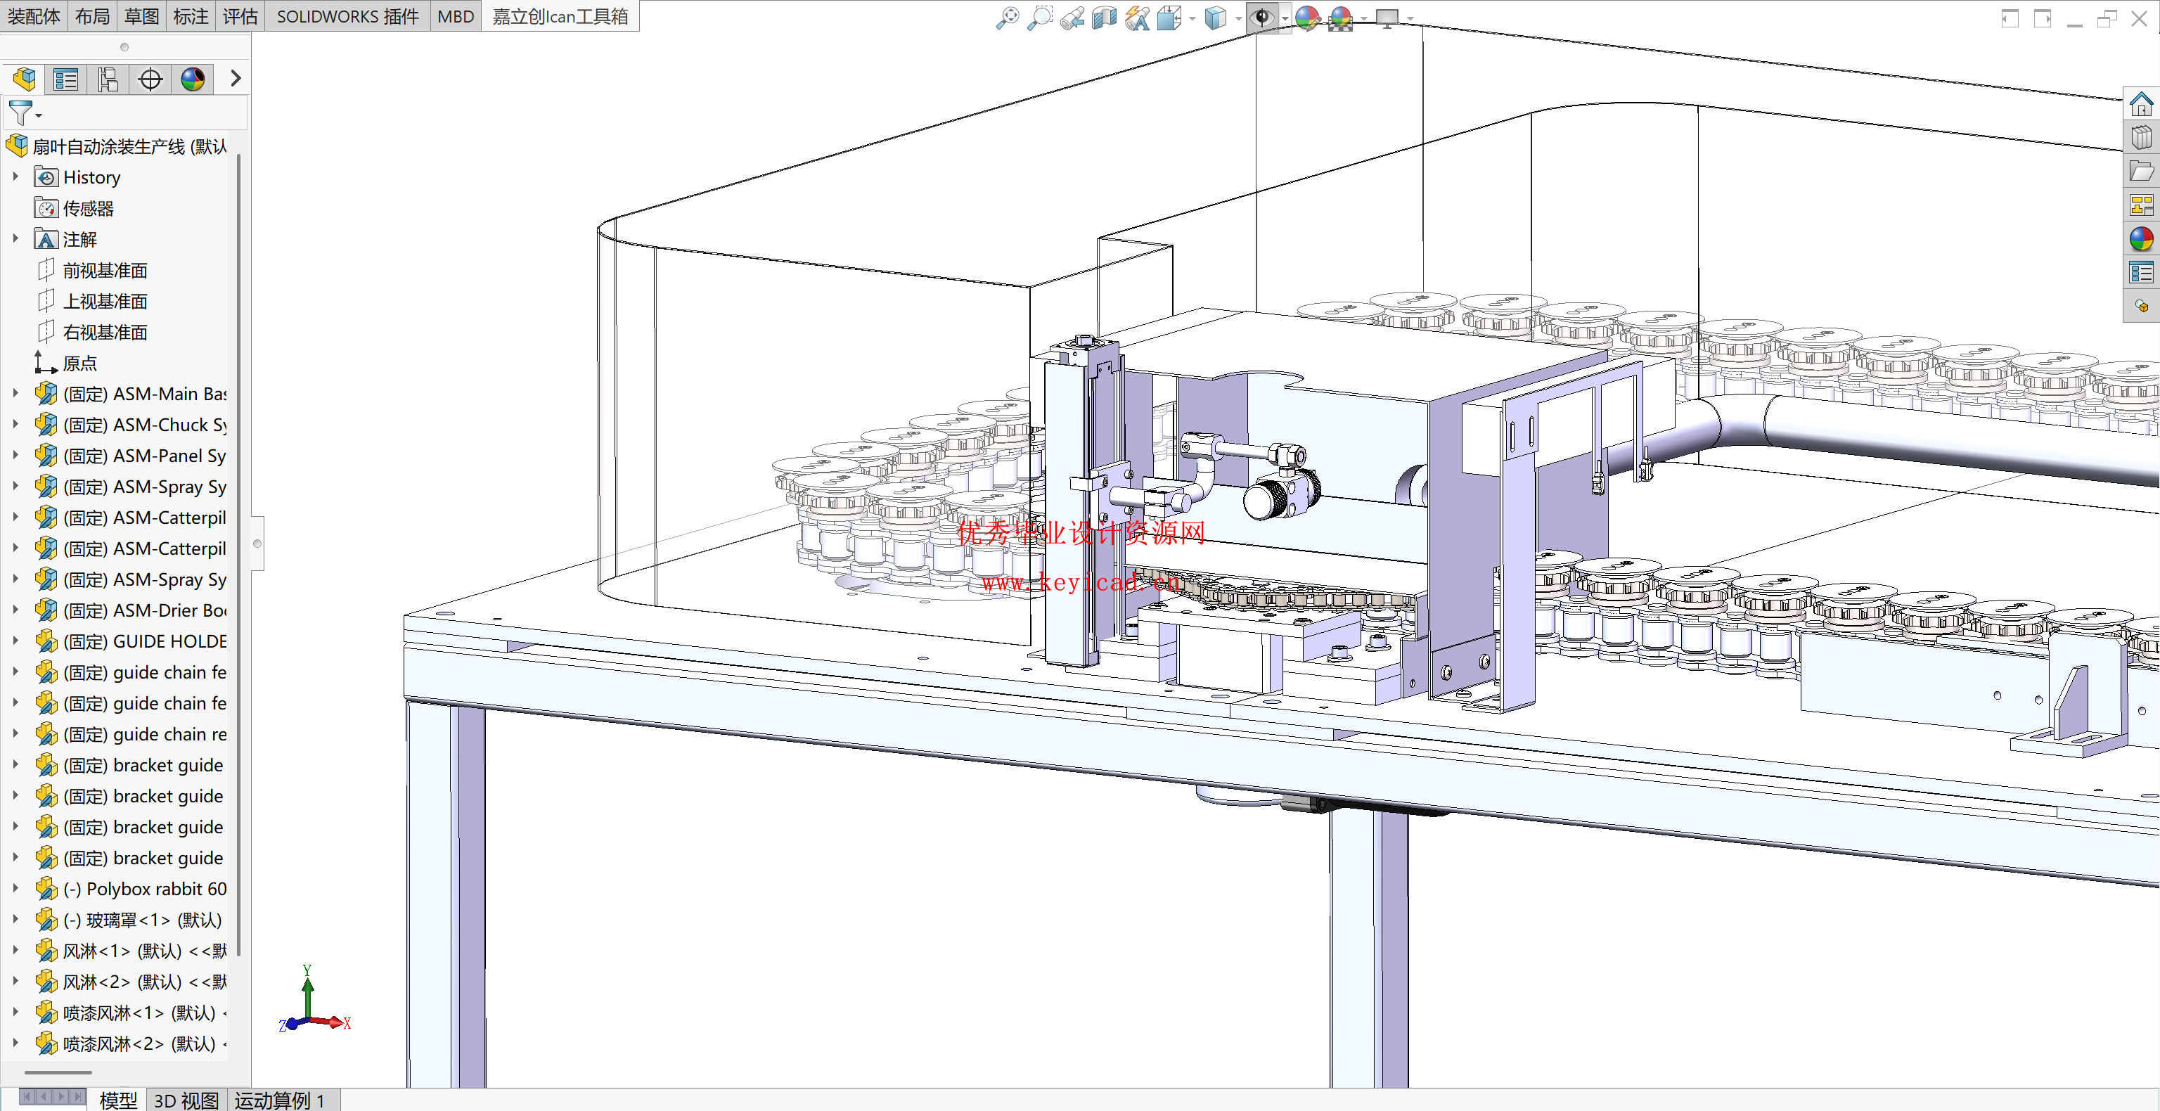Viewport: 2160px width, 1111px height.
Task: Switch to FeatureManager design tree tab
Action: 25,79
